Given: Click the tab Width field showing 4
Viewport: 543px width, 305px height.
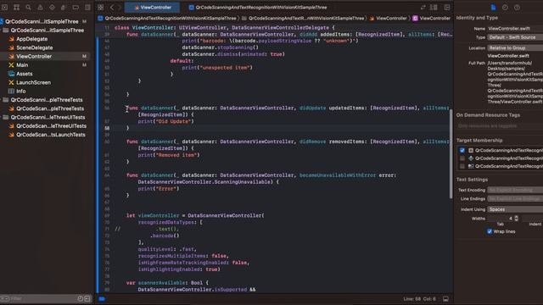Looking at the screenshot, I should click(x=501, y=219).
